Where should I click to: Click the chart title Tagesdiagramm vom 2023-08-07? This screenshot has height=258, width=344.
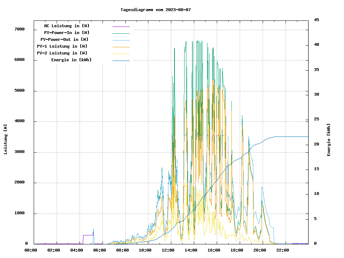[x=156, y=10]
